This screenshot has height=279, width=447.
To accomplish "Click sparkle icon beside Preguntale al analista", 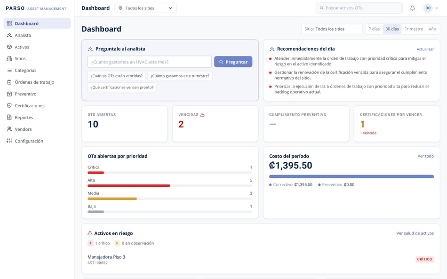I will pos(90,49).
